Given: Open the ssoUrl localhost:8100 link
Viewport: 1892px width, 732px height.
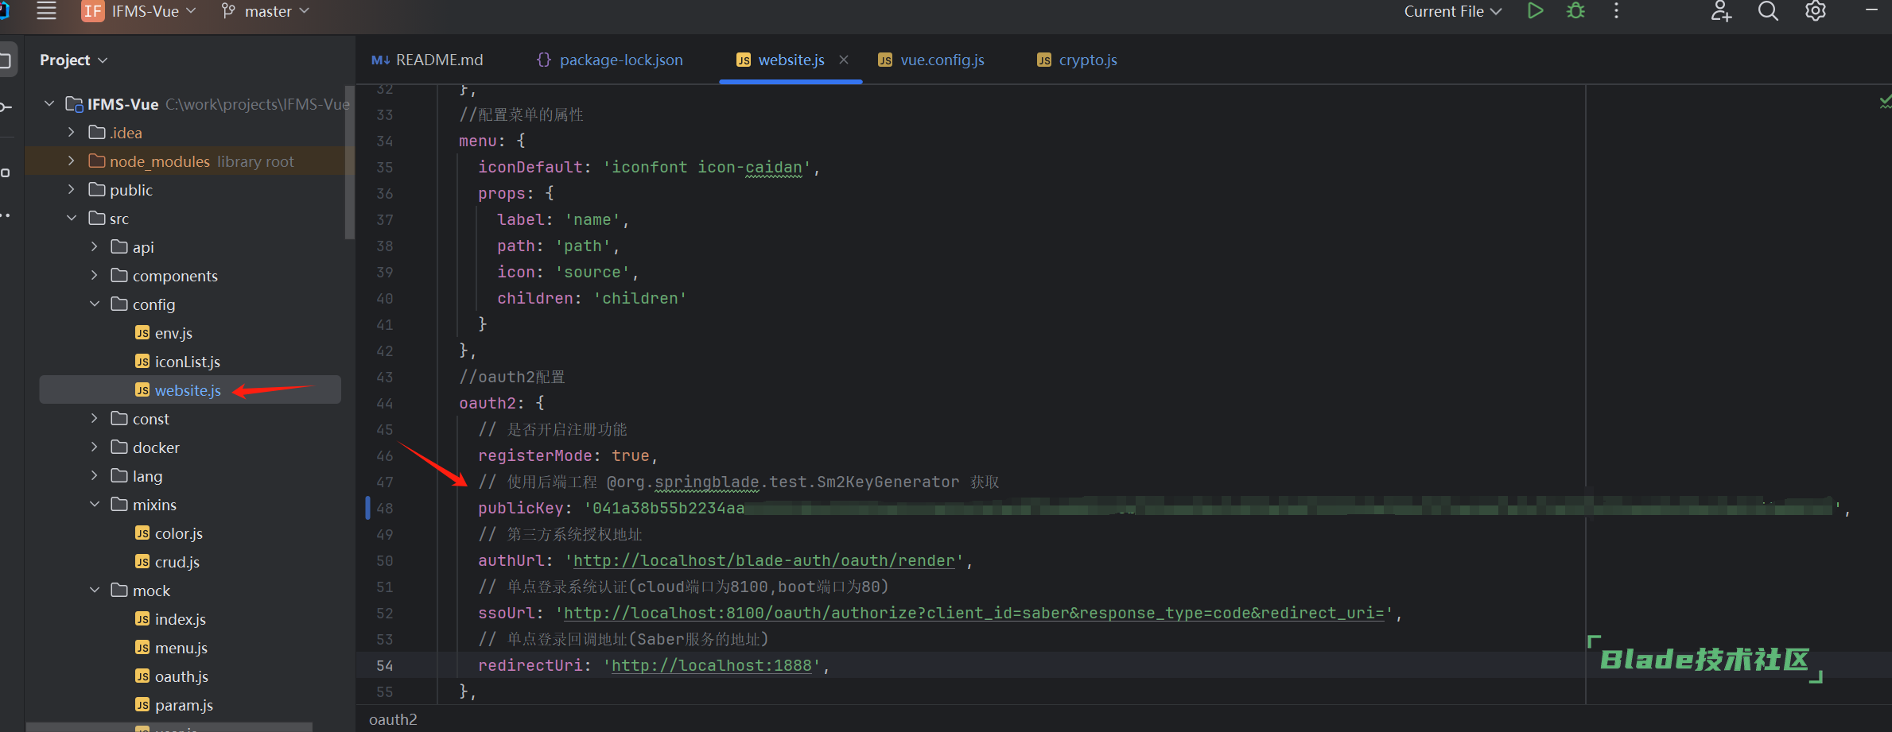Looking at the screenshot, I should pos(973,613).
